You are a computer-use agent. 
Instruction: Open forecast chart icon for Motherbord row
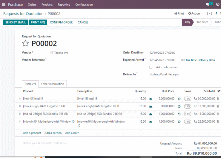click(151, 122)
